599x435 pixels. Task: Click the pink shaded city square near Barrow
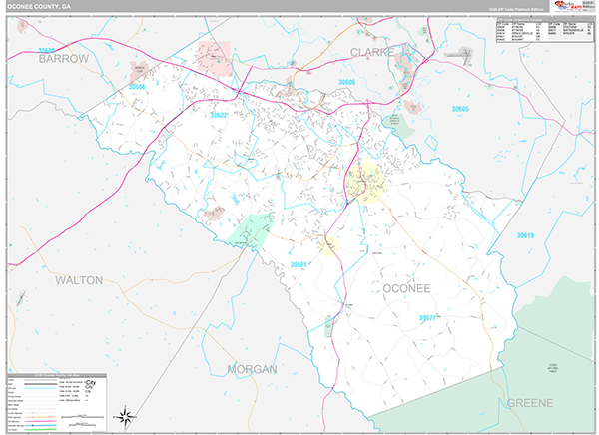tap(214, 59)
